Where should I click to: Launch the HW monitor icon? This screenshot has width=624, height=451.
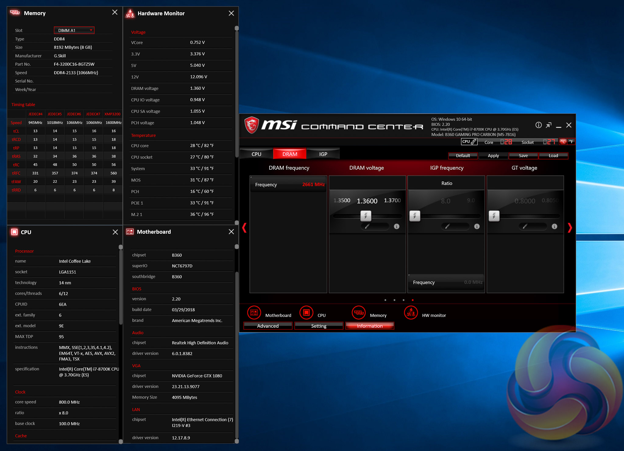coord(411,313)
